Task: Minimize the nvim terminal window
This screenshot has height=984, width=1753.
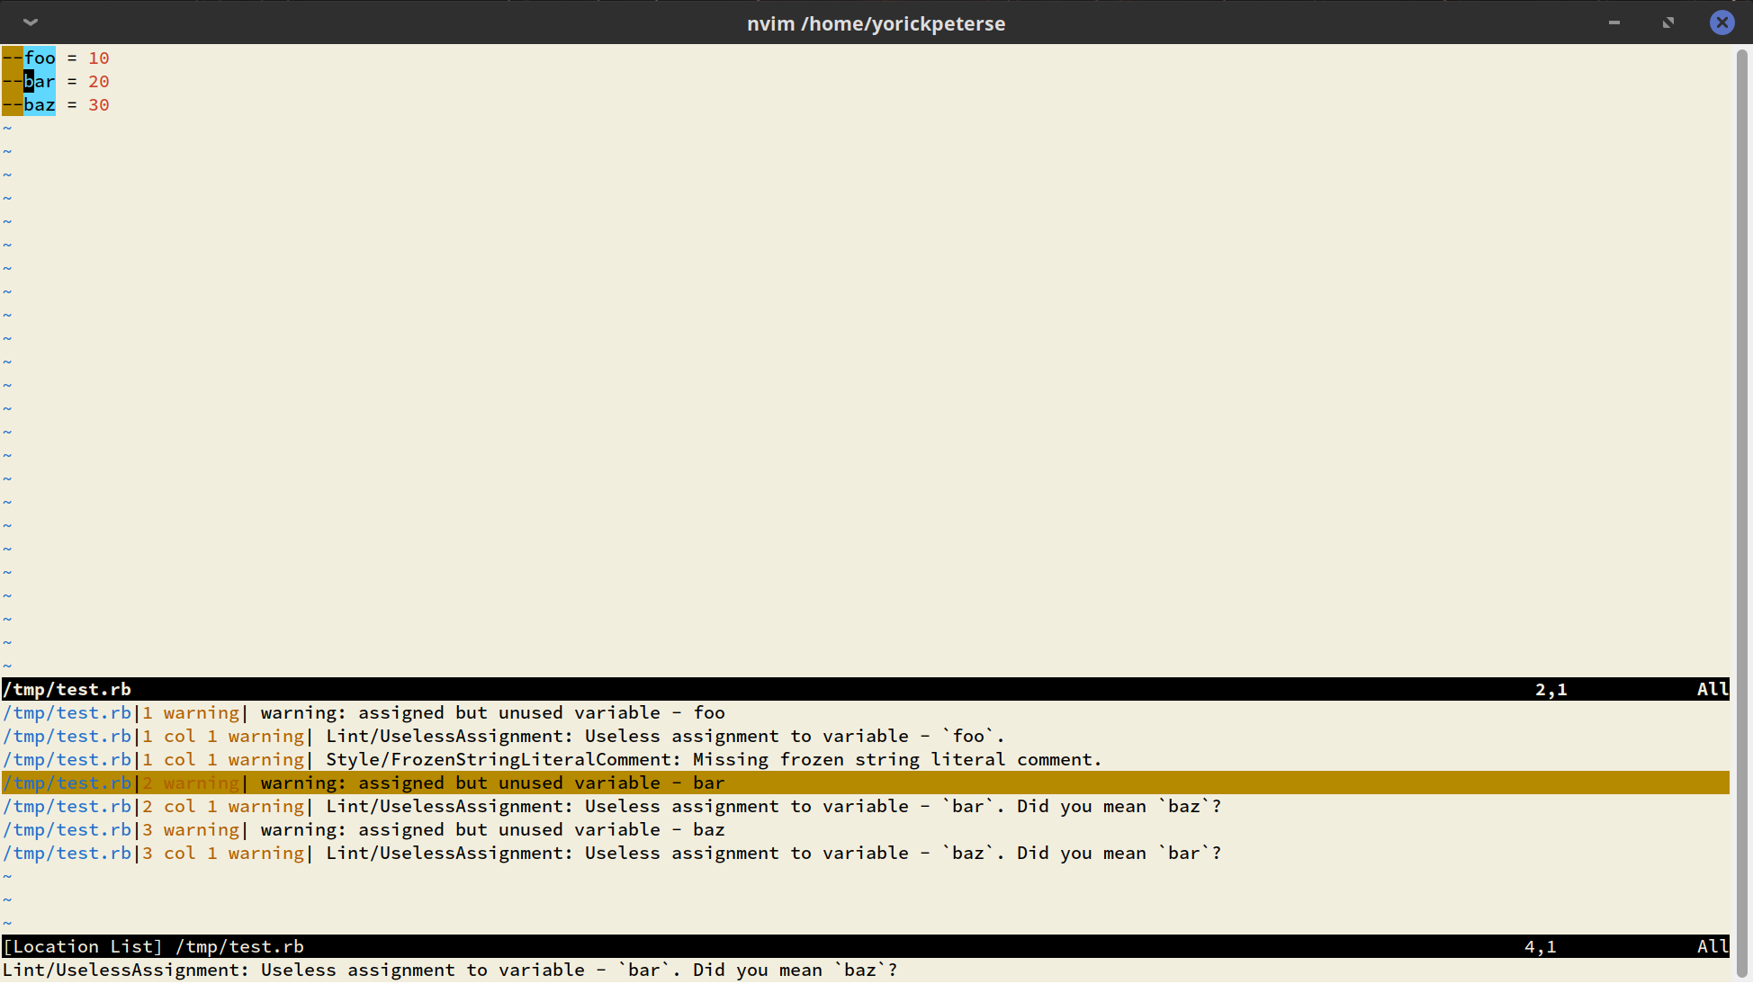Action: [1614, 22]
